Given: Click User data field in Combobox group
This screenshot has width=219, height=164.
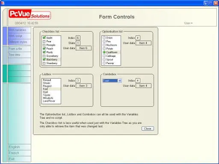Looking at the screenshot, I should [x=143, y=86].
